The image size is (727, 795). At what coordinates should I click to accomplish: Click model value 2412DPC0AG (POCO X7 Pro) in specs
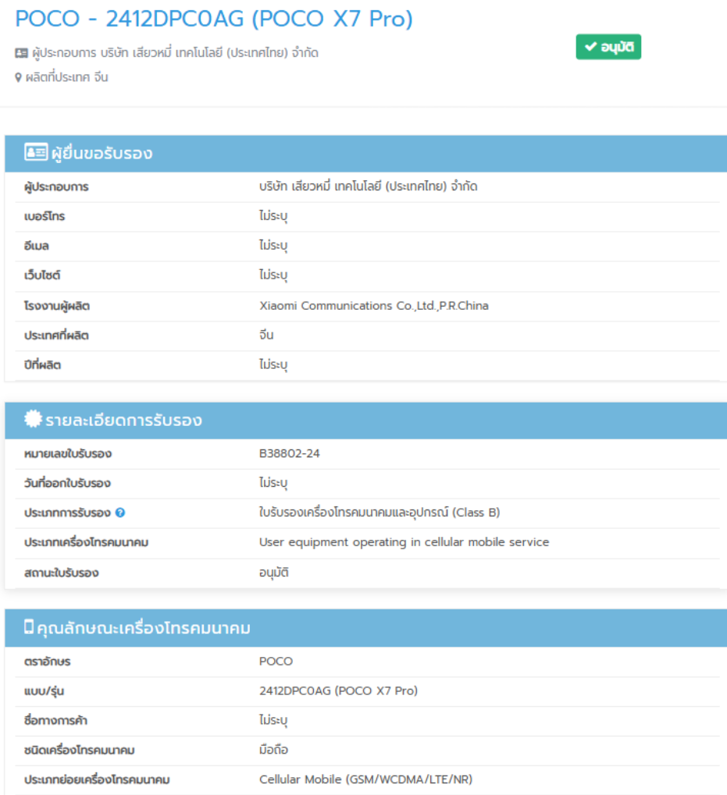pos(338,690)
